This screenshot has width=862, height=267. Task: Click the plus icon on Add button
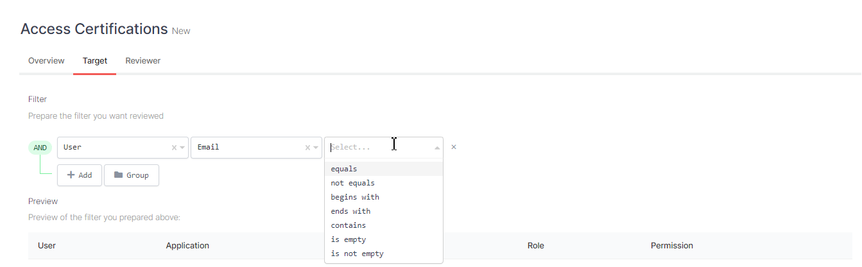pyautogui.click(x=71, y=175)
